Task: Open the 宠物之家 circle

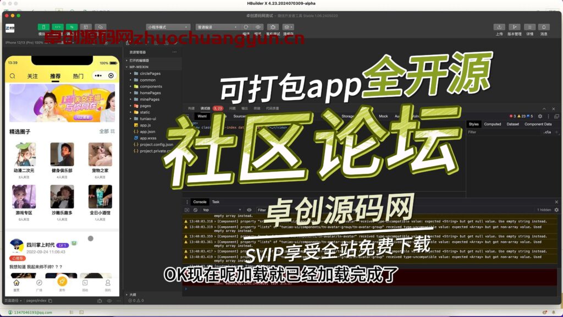Action: pos(100,154)
